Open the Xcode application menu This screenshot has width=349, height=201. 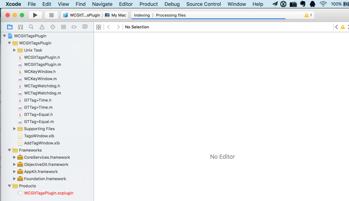click(13, 4)
